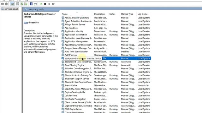Select Agent Activation Runtime service row

point(106,21)
